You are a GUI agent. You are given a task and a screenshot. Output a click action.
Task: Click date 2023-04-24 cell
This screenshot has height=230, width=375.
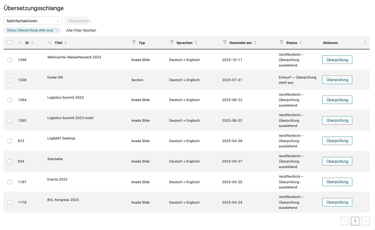pyautogui.click(x=232, y=202)
